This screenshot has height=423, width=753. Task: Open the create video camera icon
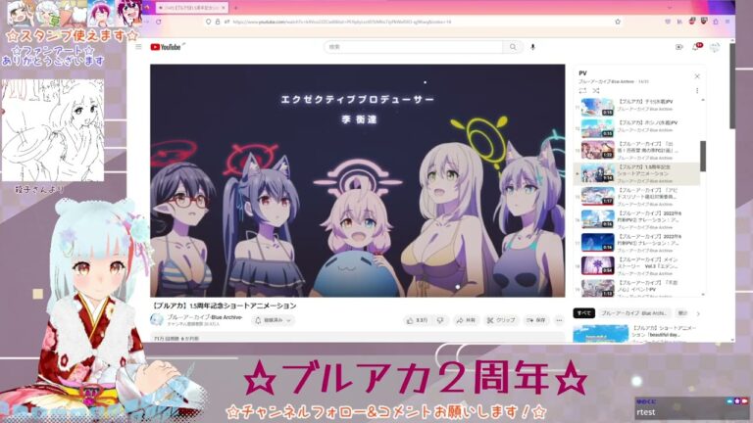[678, 47]
